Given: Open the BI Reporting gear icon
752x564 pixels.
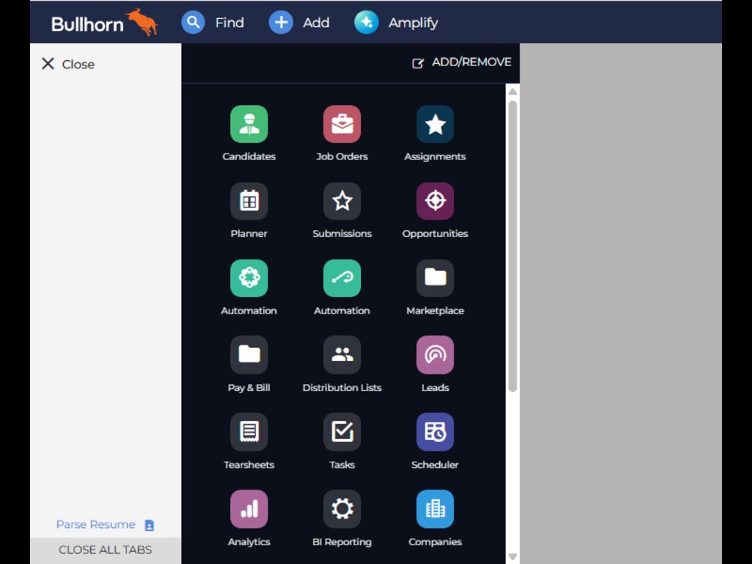Looking at the screenshot, I should coord(342,509).
